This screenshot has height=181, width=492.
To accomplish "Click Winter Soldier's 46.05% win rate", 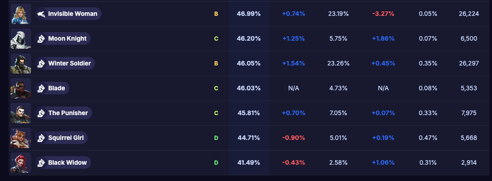I will point(249,63).
